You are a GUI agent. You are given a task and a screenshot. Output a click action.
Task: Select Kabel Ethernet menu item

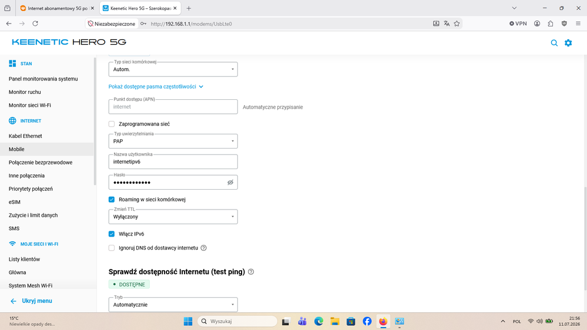click(x=25, y=136)
